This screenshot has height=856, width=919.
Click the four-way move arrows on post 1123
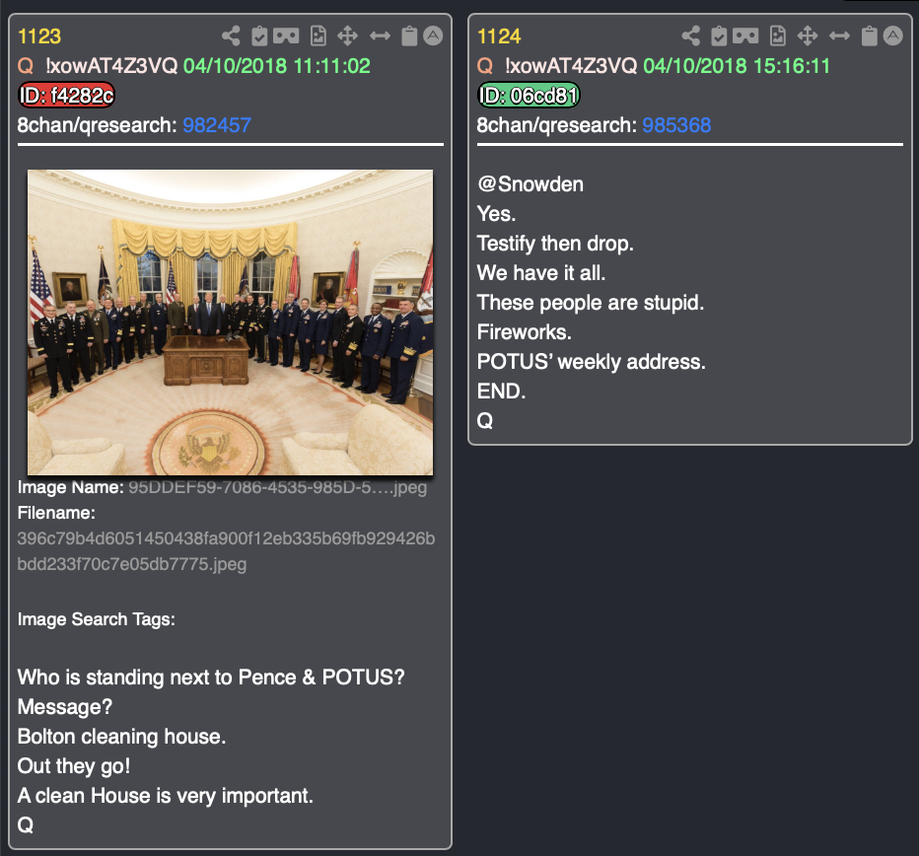pos(347,36)
